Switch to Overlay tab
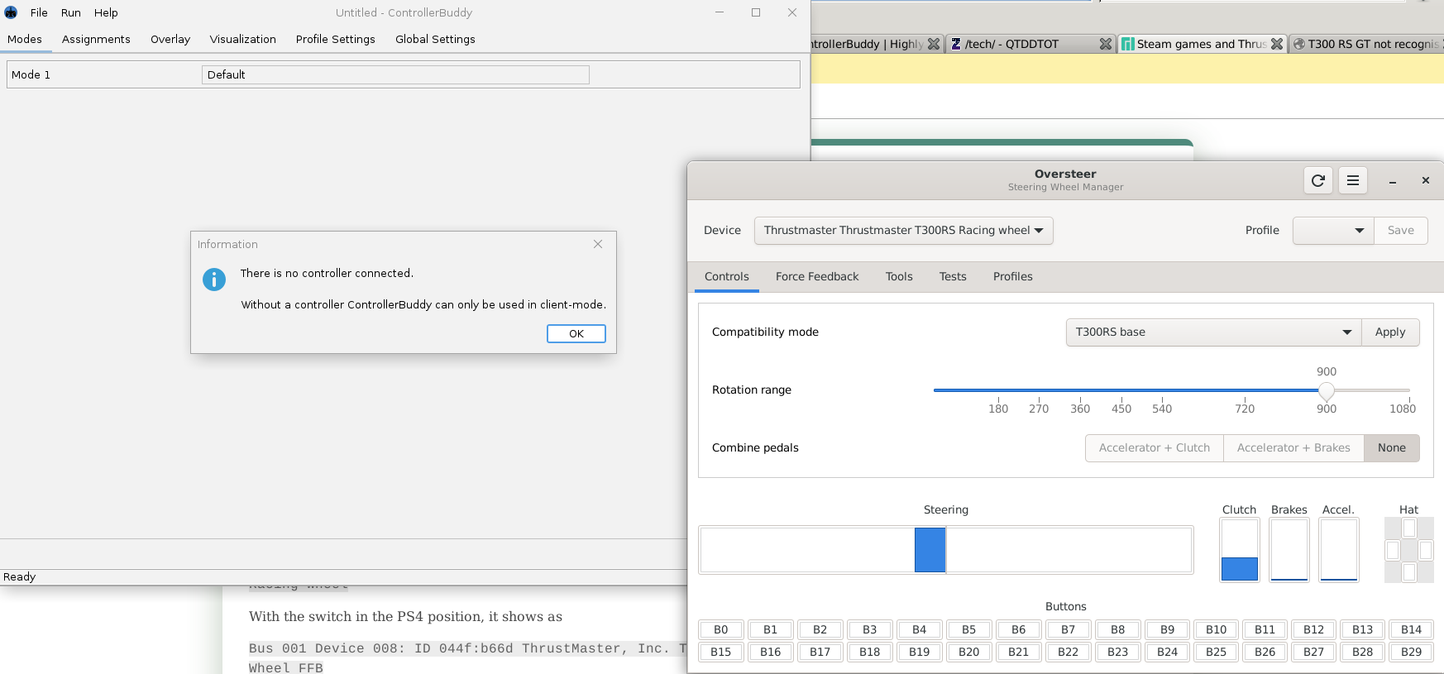The height and width of the screenshot is (674, 1444). (x=170, y=39)
